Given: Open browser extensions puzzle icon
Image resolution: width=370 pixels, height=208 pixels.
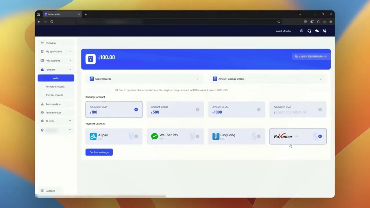Looking at the screenshot, I should (x=318, y=22).
